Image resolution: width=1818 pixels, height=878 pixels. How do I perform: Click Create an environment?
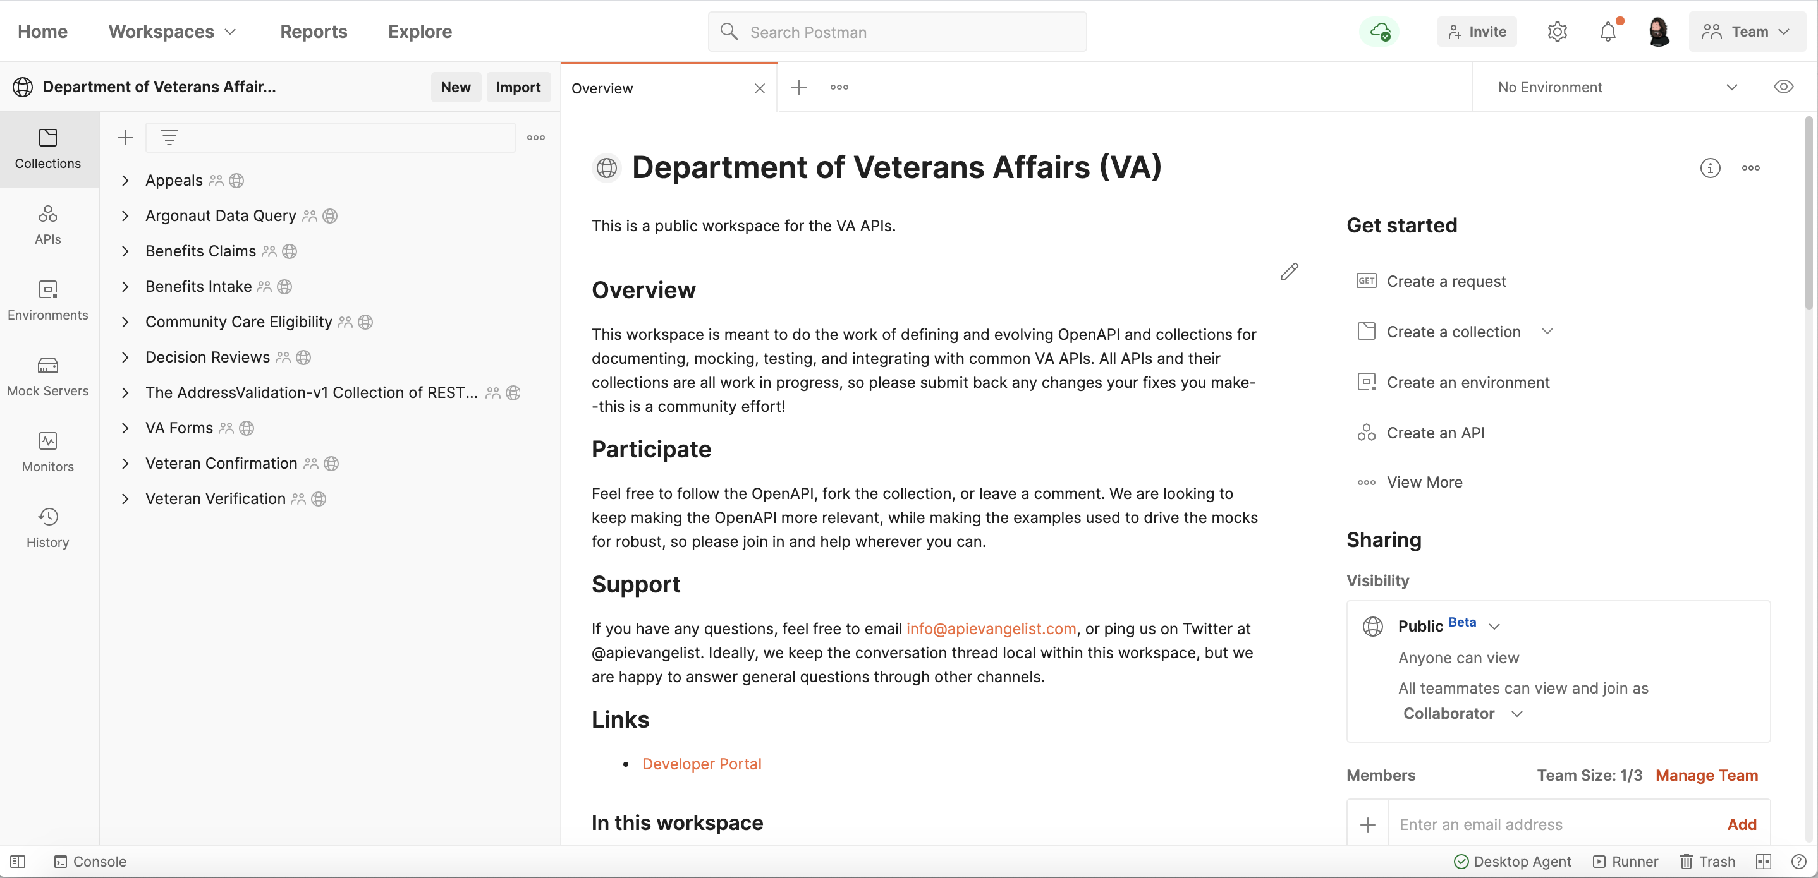pos(1453,382)
